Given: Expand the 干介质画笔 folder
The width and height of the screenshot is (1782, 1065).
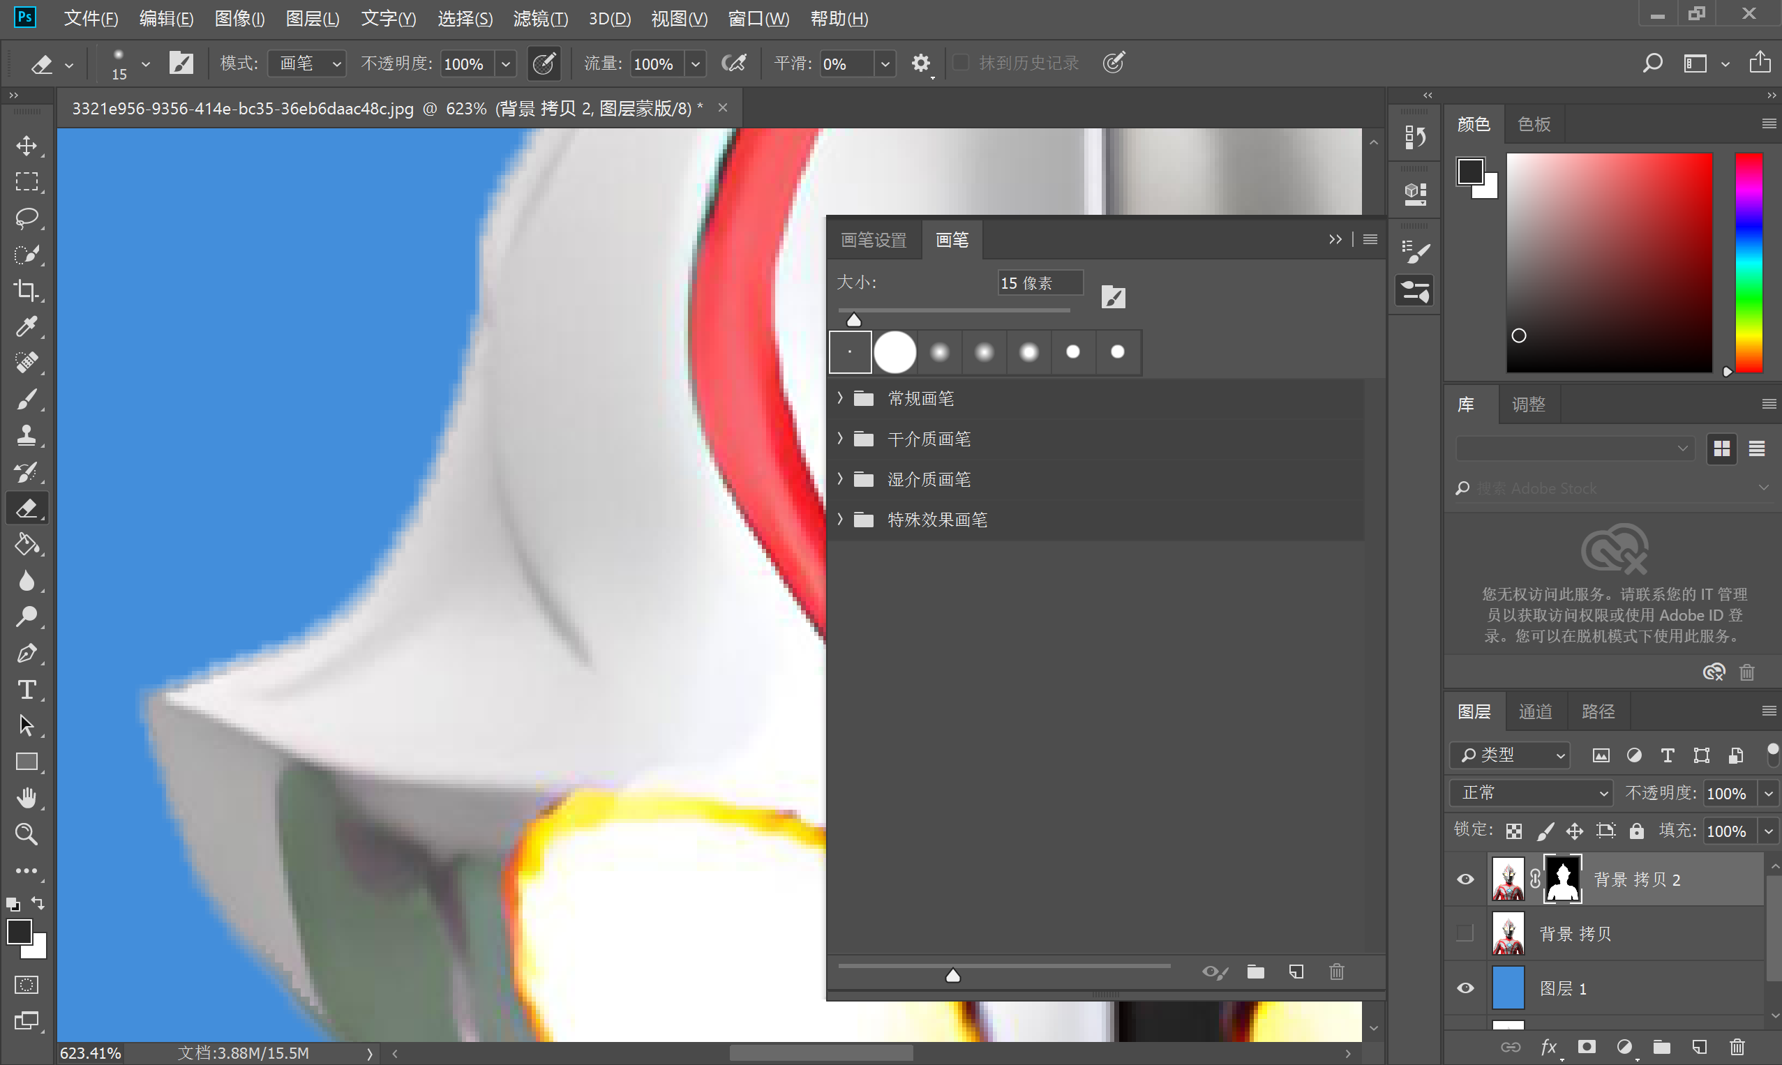Looking at the screenshot, I should pyautogui.click(x=840, y=439).
